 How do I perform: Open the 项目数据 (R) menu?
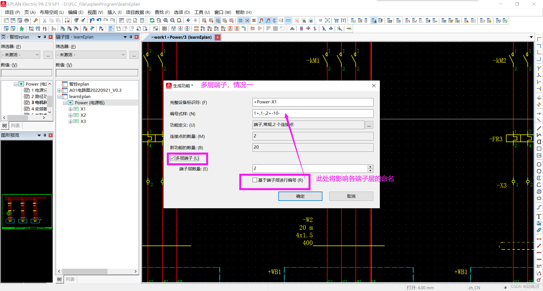coord(138,12)
